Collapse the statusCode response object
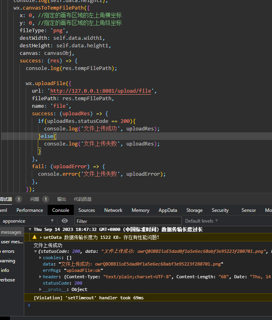The width and height of the screenshot is (272, 320). click(x=35, y=251)
